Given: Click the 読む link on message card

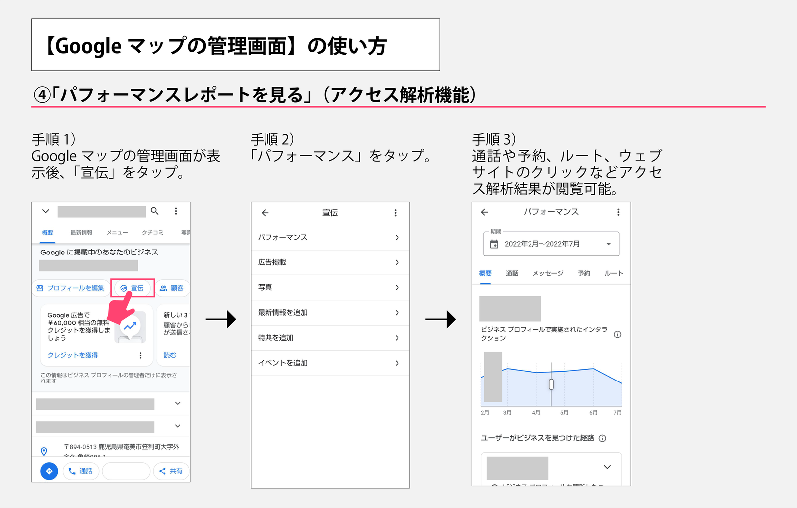Looking at the screenshot, I should (x=170, y=355).
